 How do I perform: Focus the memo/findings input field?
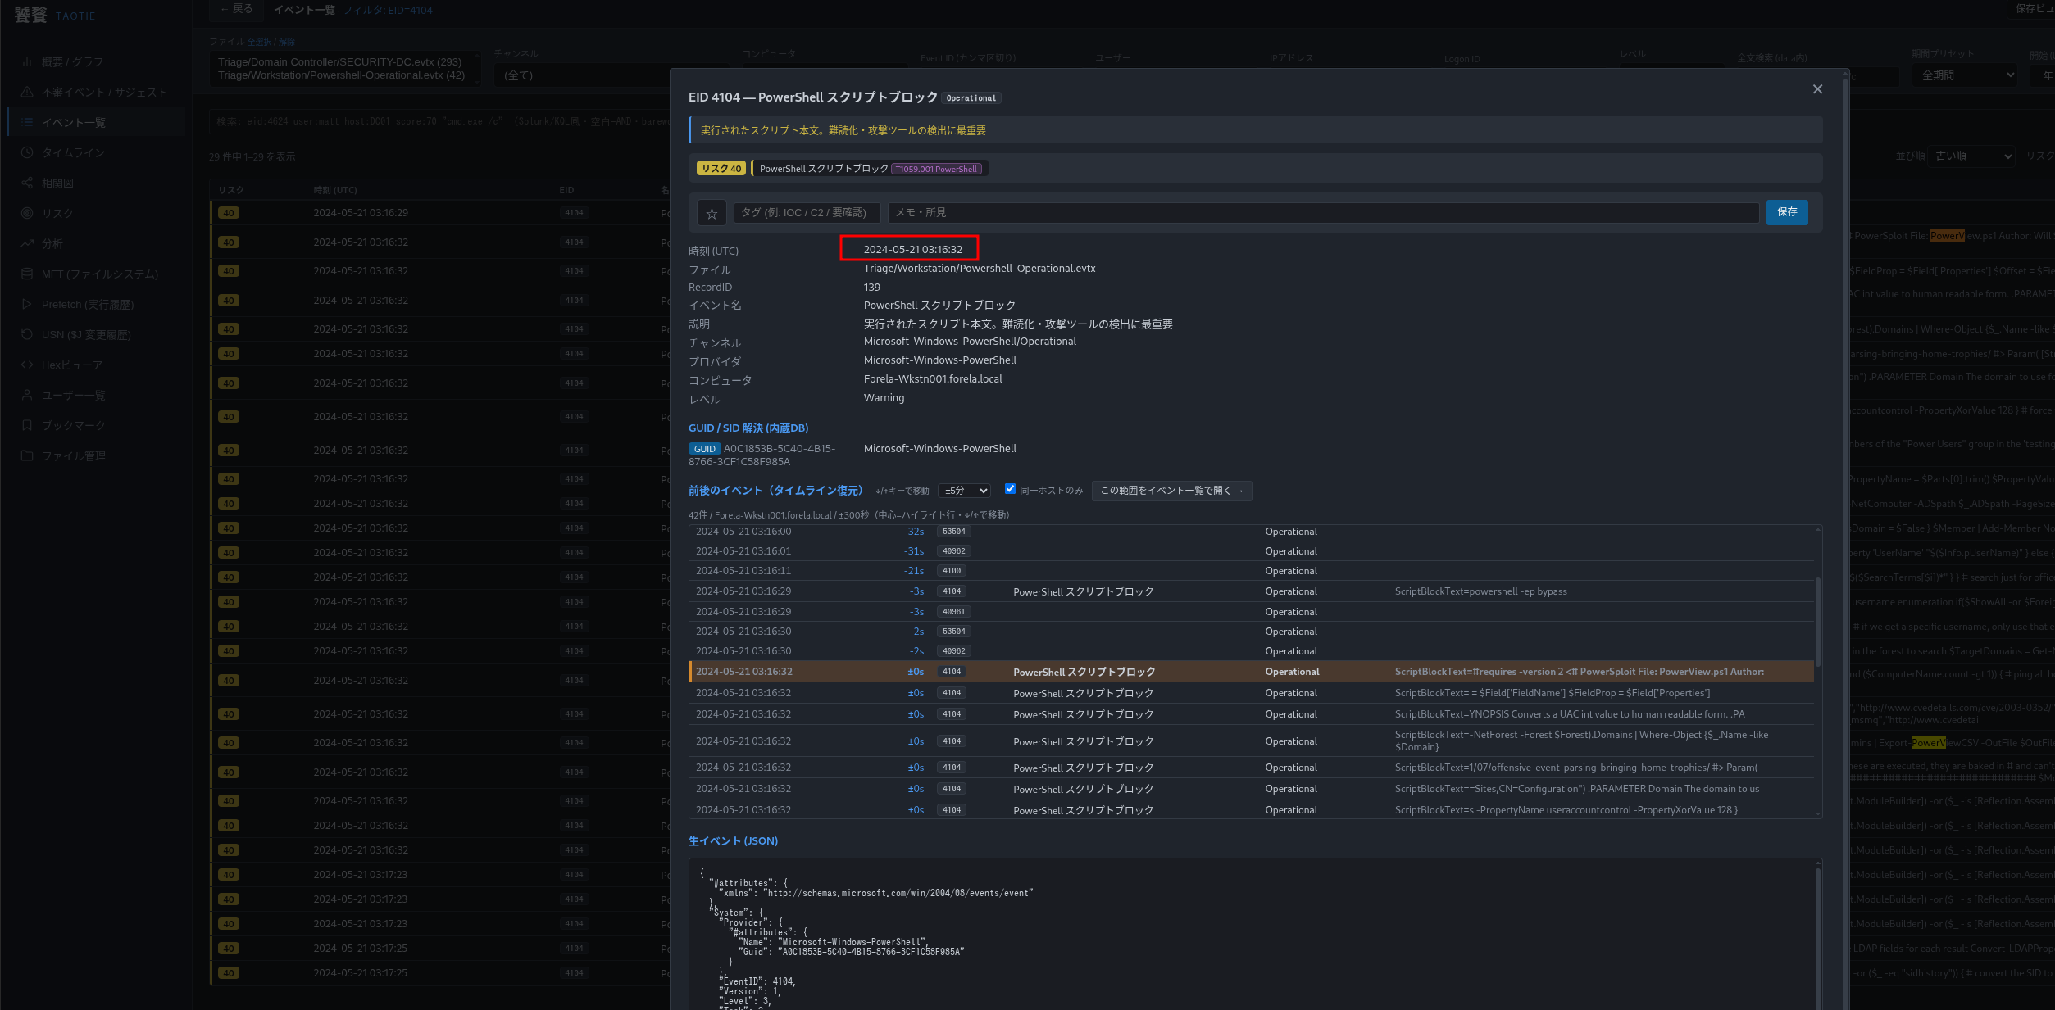tap(1323, 213)
